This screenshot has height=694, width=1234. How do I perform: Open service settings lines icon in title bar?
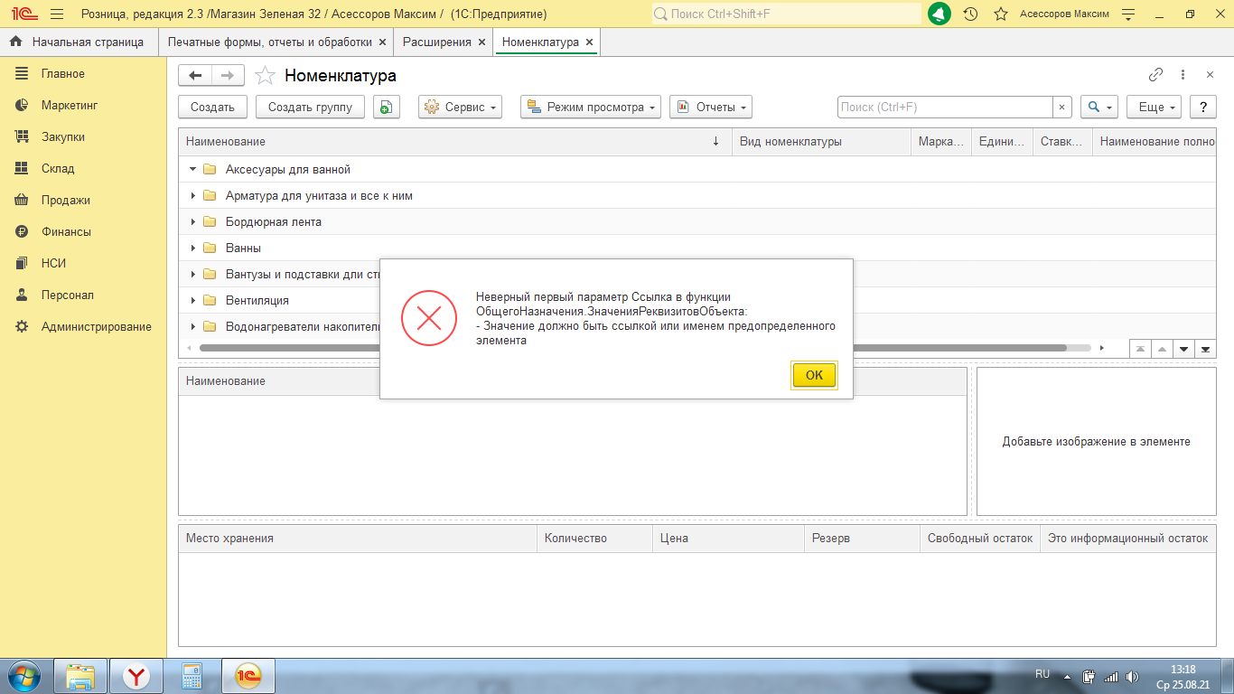(x=1127, y=14)
